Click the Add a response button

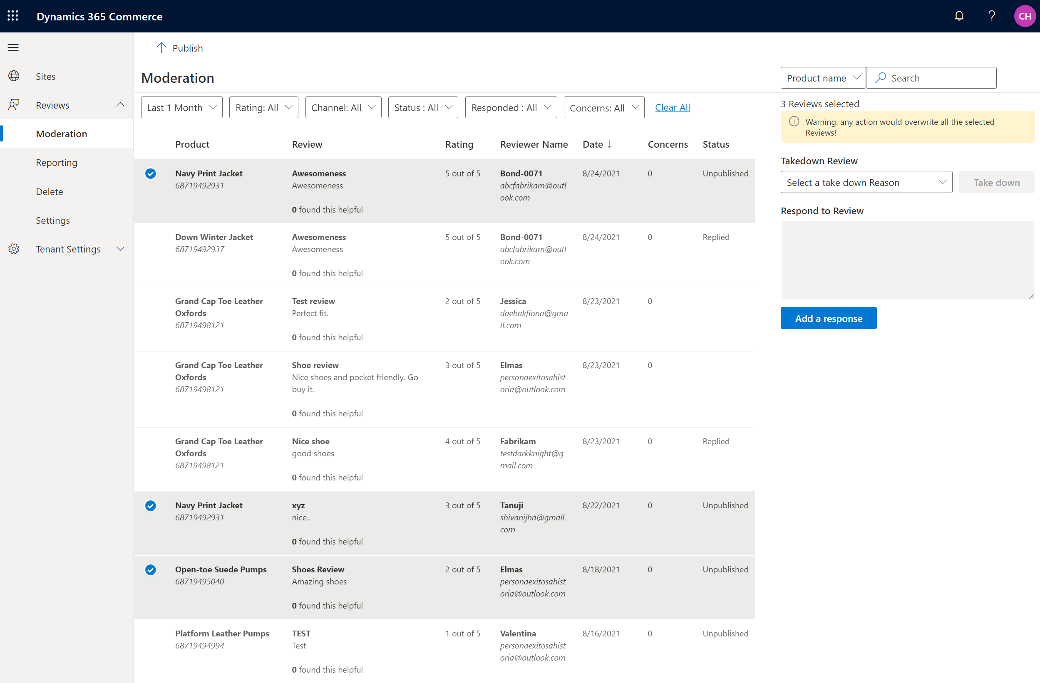[x=828, y=318]
